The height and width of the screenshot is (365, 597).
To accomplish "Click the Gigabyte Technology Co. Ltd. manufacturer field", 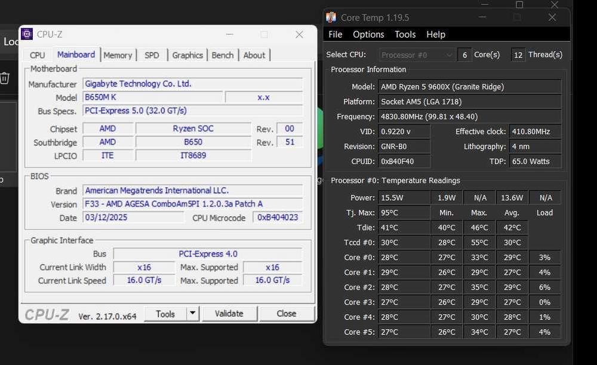I will coord(193,84).
